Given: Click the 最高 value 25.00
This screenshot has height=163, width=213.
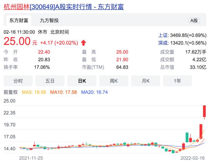Looking at the screenshot, I should [122, 52].
